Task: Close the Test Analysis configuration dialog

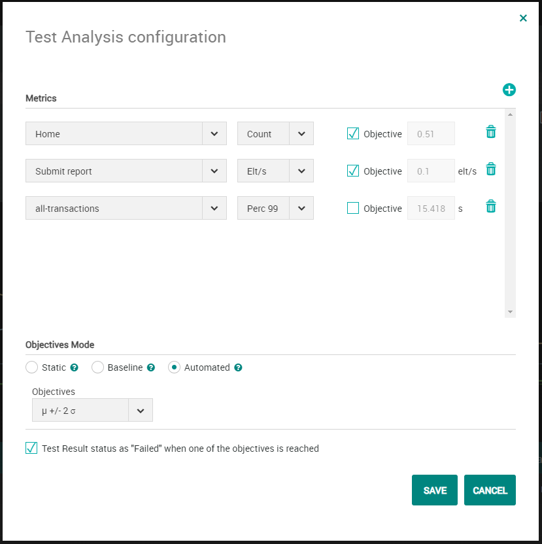Action: [x=523, y=18]
